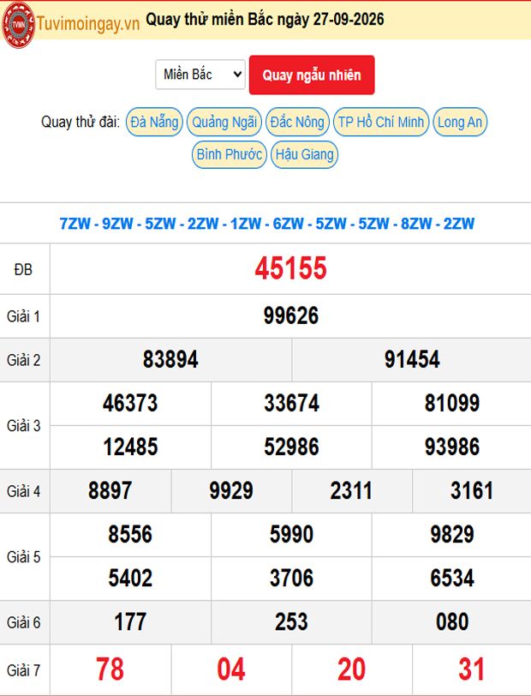Click the Giải 5 number 5990
Screen dimensions: 531x696
[291, 534]
